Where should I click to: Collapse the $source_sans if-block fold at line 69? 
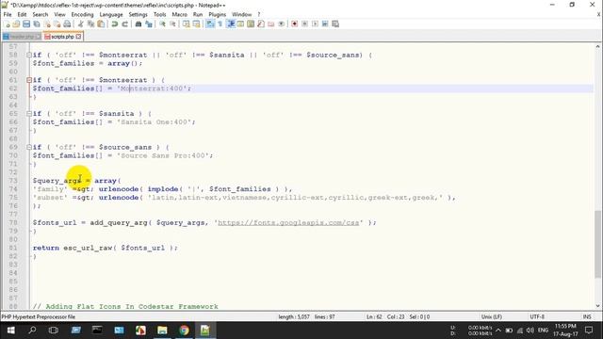click(x=29, y=147)
